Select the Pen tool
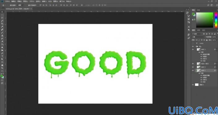 2,53
